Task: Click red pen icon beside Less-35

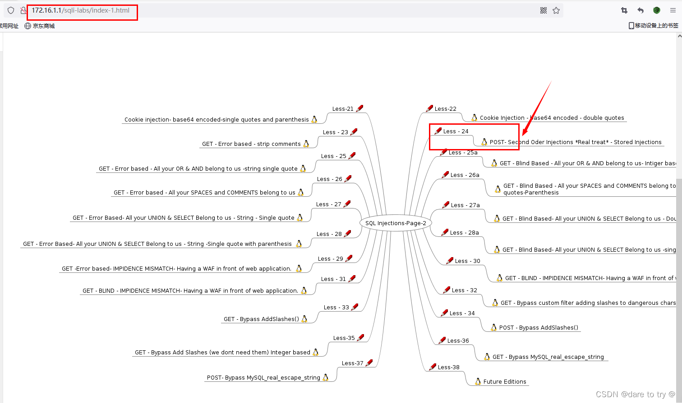Action: [x=360, y=337]
